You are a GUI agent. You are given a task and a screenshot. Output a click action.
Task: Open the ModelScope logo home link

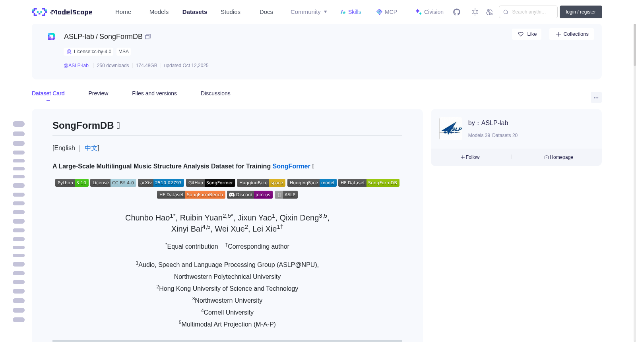(x=62, y=12)
